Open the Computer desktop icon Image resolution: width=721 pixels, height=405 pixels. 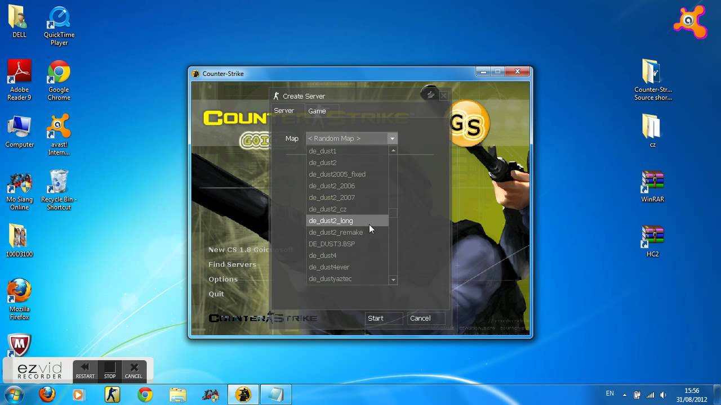(x=19, y=132)
